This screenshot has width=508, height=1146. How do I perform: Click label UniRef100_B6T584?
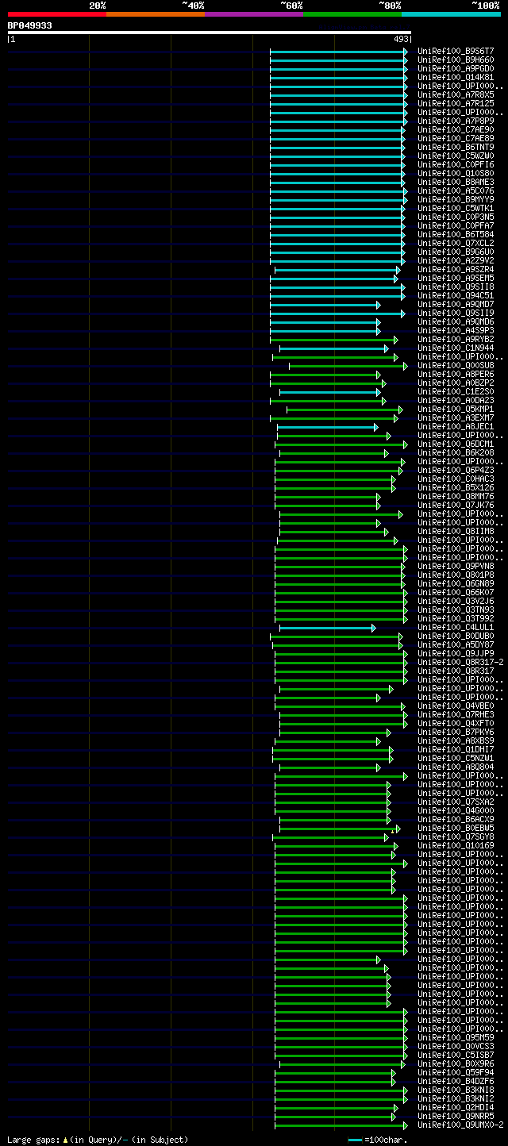pos(456,234)
